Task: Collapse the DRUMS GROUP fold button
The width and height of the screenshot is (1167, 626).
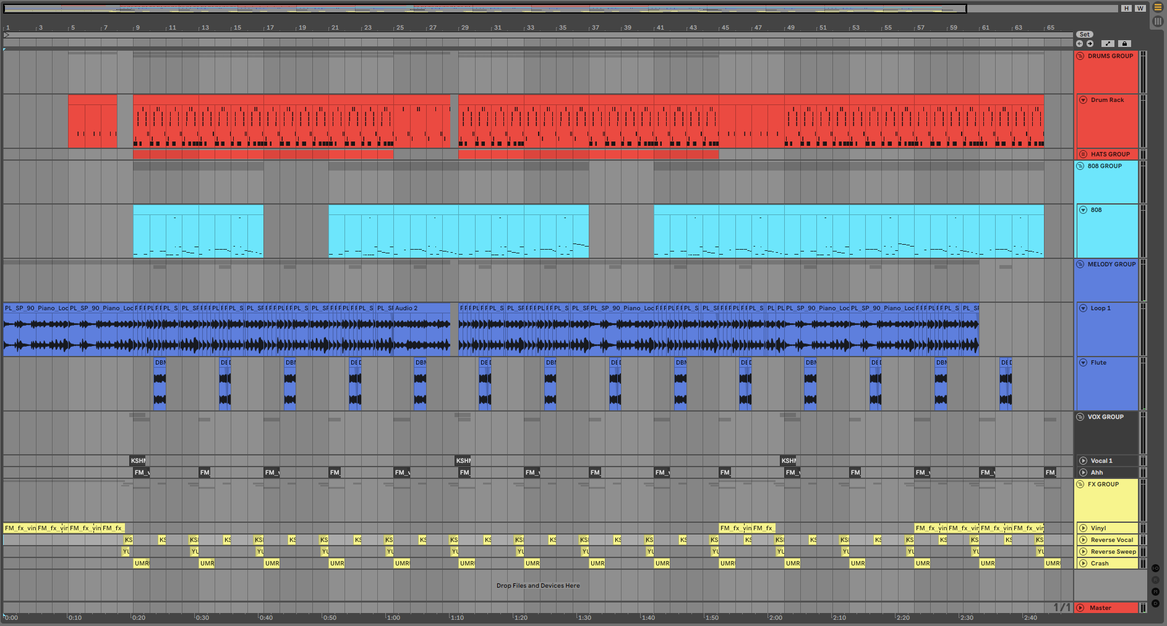Action: pos(1080,56)
